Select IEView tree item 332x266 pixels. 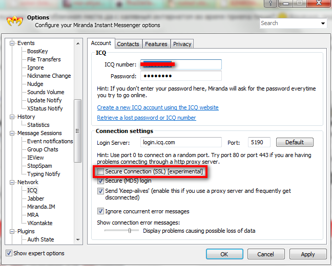[x=35, y=158]
